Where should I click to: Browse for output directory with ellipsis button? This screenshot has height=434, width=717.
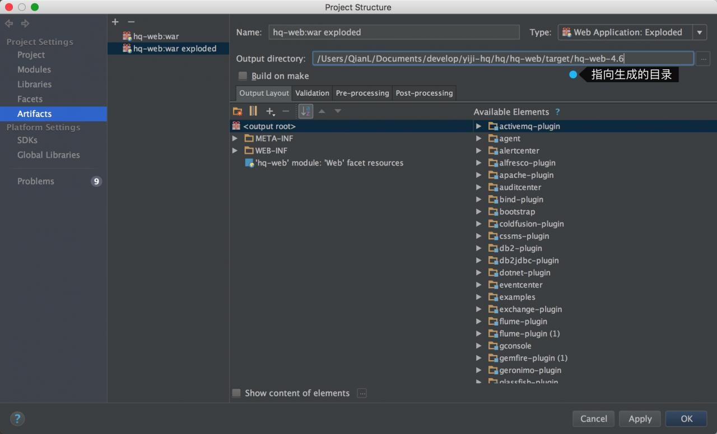[704, 59]
